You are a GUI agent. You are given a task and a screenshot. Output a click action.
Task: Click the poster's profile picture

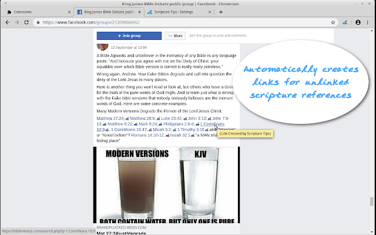(102, 46)
